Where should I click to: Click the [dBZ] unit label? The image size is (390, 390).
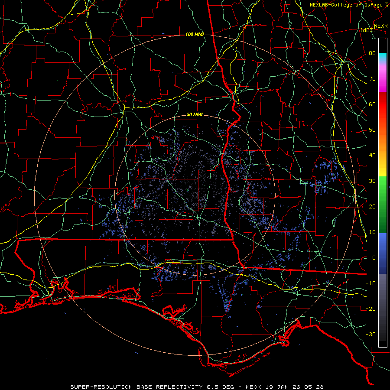[x=368, y=30]
